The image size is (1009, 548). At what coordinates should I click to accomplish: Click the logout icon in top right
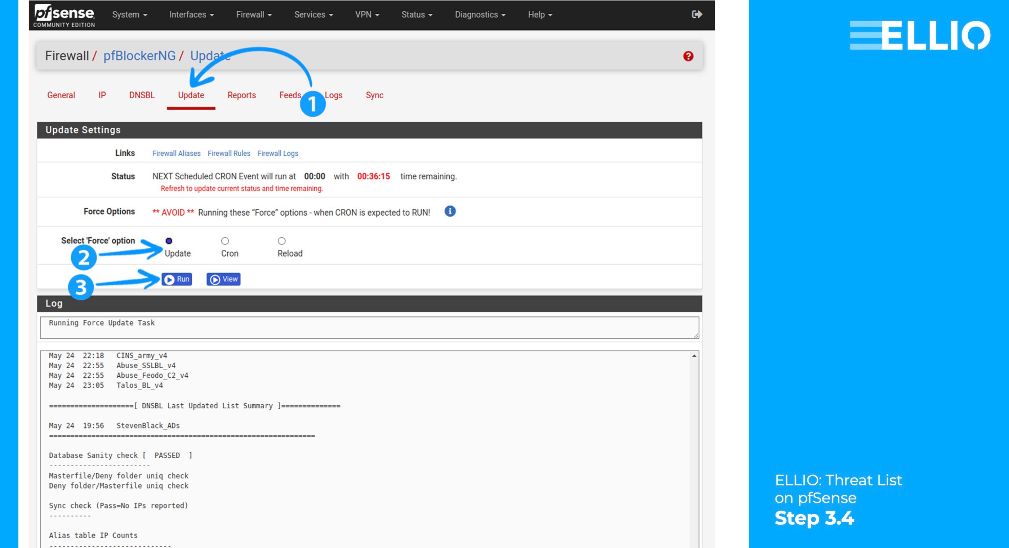point(697,14)
